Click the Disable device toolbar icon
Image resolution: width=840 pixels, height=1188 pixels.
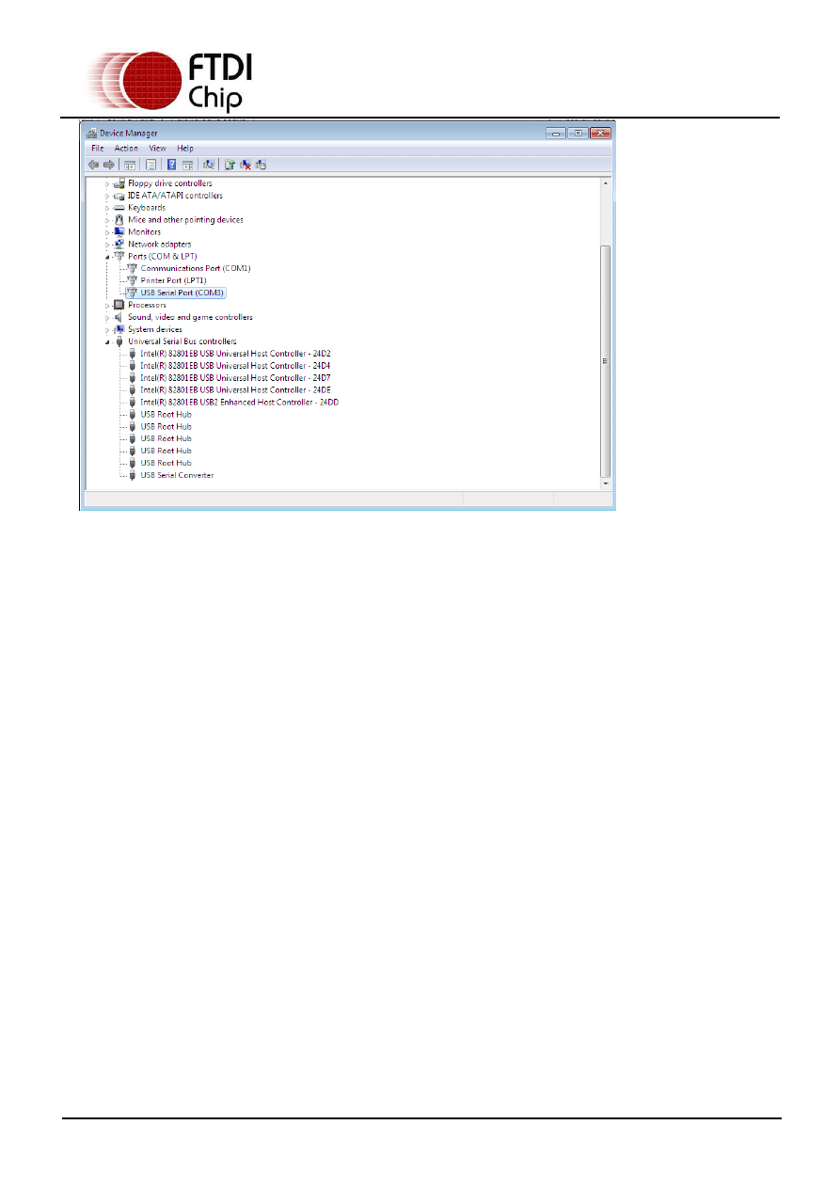pos(261,165)
